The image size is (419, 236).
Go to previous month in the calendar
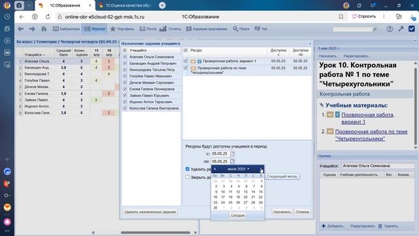tap(215, 169)
